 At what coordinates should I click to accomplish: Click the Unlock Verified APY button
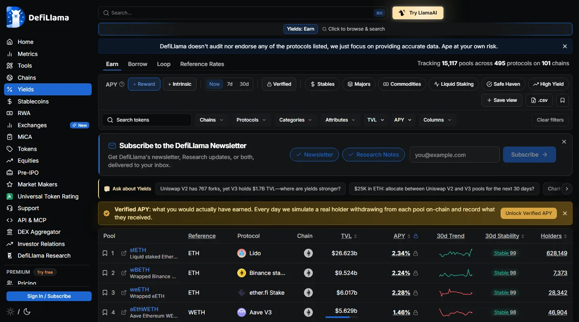click(529, 213)
